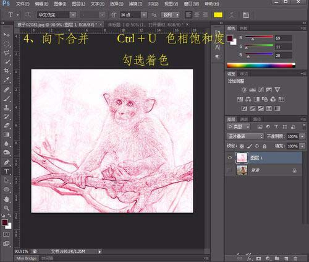Open the 正片叠底 blend mode dropdown
This screenshot has height=262, width=309.
click(x=245, y=136)
